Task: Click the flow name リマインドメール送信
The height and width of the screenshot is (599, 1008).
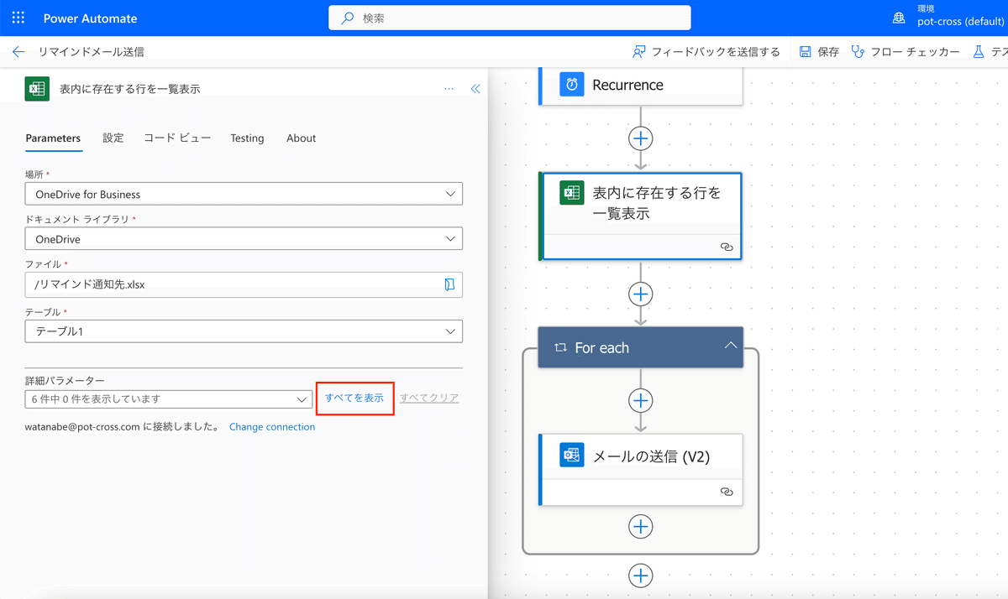Action: click(92, 52)
